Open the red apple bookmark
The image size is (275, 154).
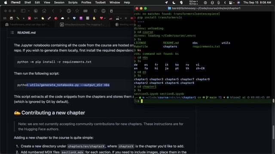pyautogui.click(x=56, y=18)
